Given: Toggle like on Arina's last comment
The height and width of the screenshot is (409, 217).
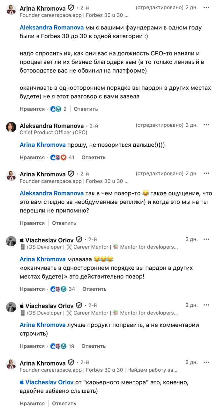Looking at the screenshot, I should point(32,403).
